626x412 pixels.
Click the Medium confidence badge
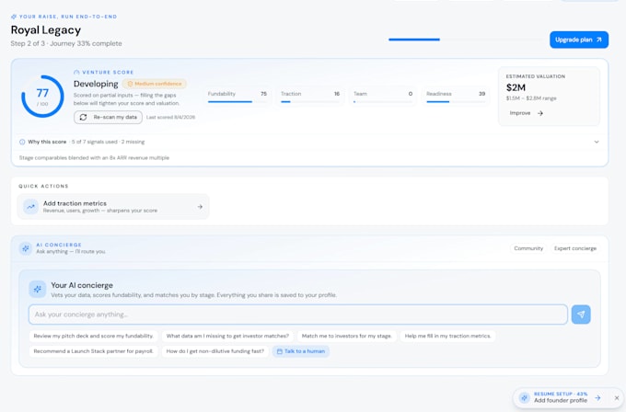tap(155, 84)
